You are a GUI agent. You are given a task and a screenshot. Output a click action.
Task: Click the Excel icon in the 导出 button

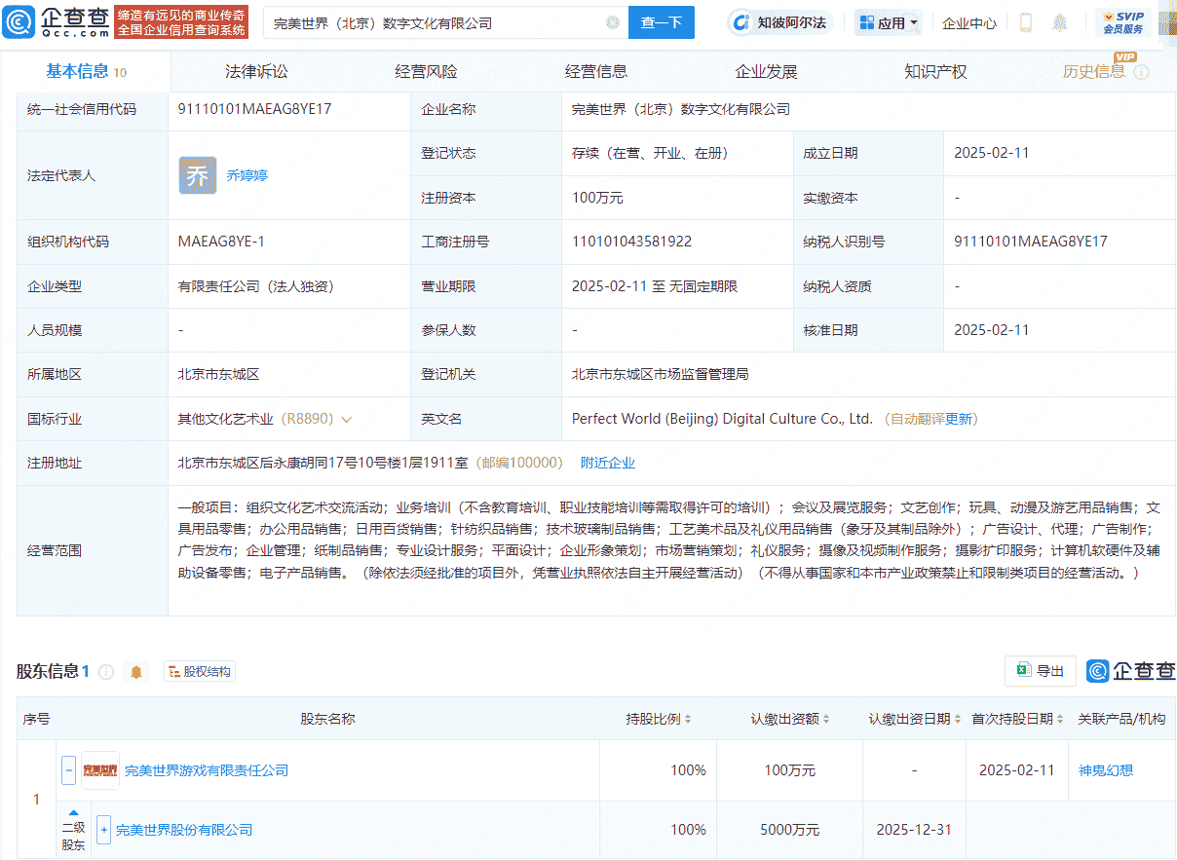coord(1023,671)
